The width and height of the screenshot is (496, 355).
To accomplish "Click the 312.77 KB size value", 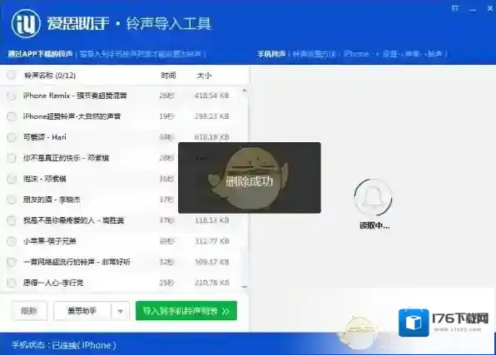I will click(x=211, y=241).
